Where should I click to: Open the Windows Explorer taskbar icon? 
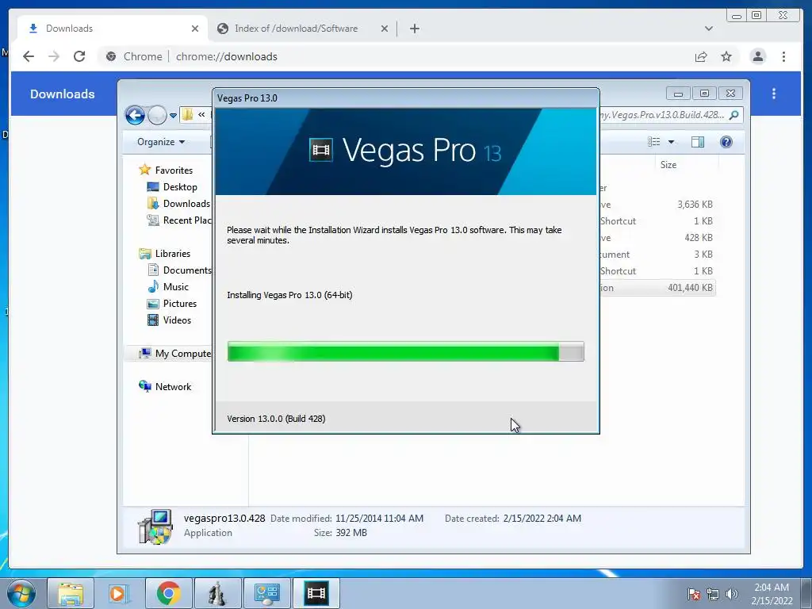pyautogui.click(x=71, y=593)
